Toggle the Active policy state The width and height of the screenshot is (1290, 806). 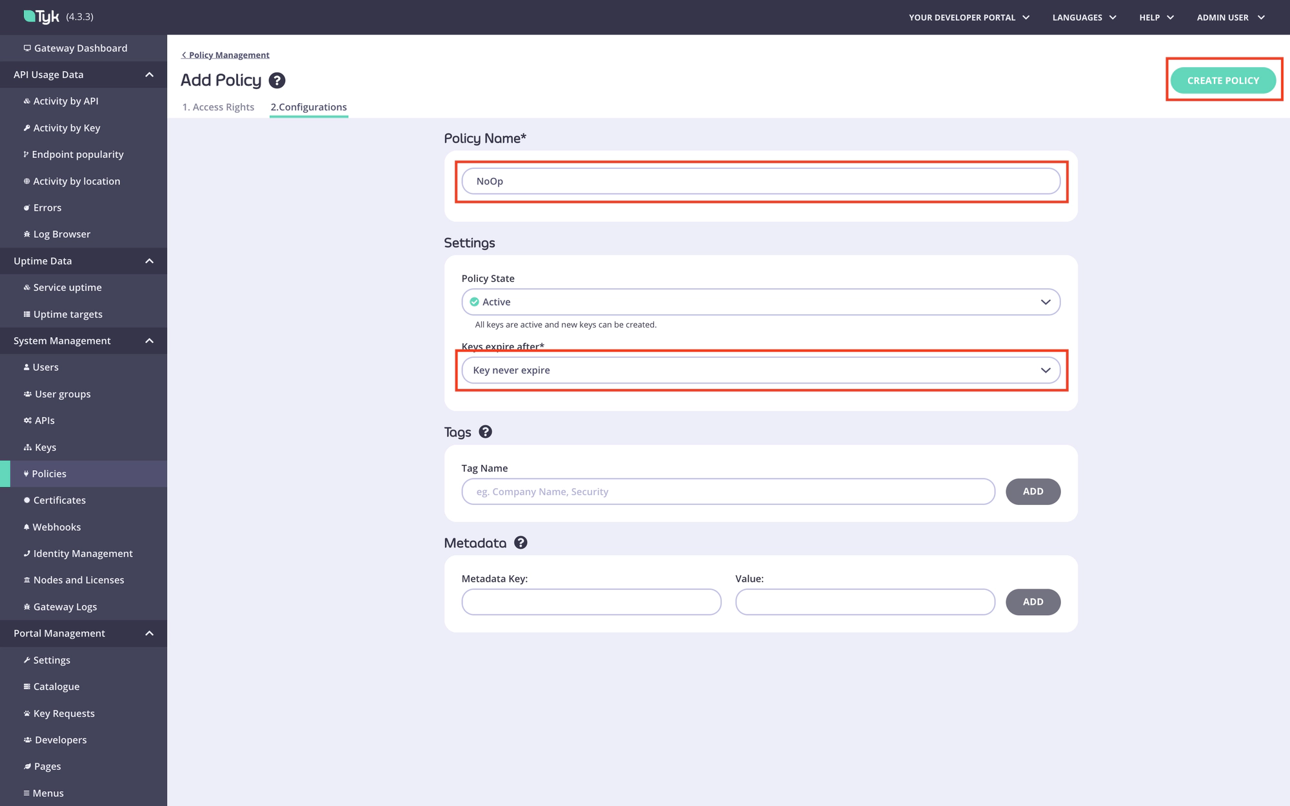(760, 302)
